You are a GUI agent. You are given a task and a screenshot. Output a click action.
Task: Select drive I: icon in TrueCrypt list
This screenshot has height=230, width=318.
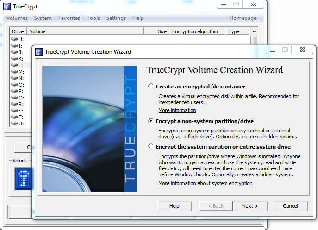[x=14, y=45]
